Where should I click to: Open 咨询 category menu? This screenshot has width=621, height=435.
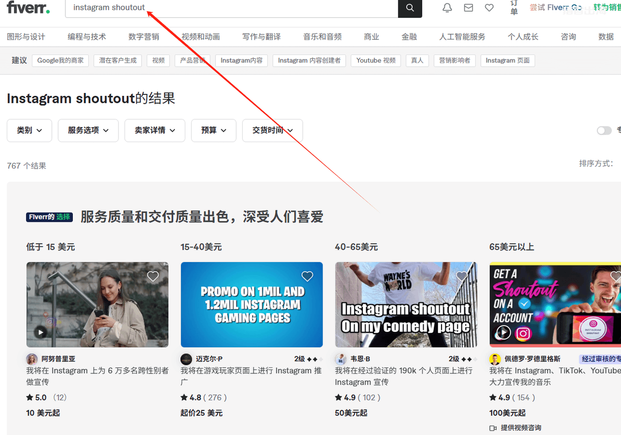[x=569, y=37]
